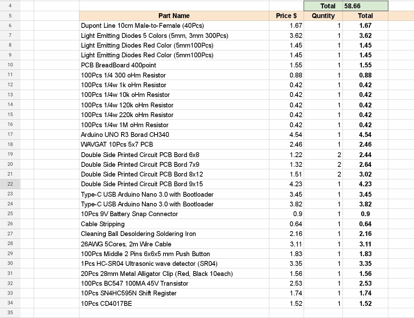The width and height of the screenshot is (414, 318).
Task: Click the 'PCB BreadBoard 400point' cell
Action: (174, 65)
